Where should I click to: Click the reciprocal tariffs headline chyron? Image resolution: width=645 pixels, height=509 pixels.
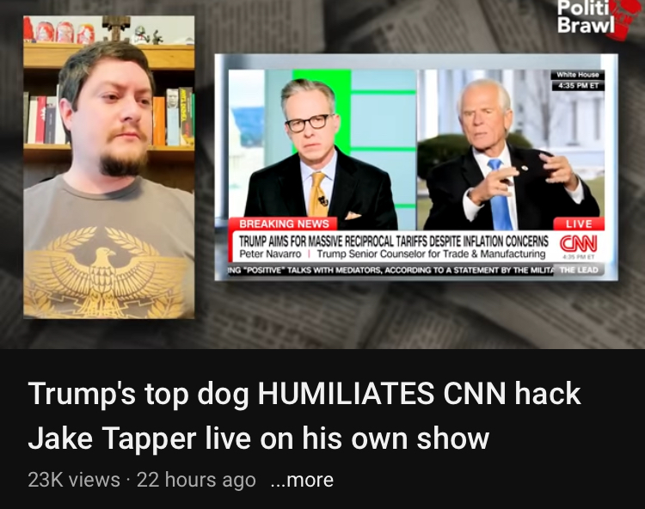click(394, 241)
